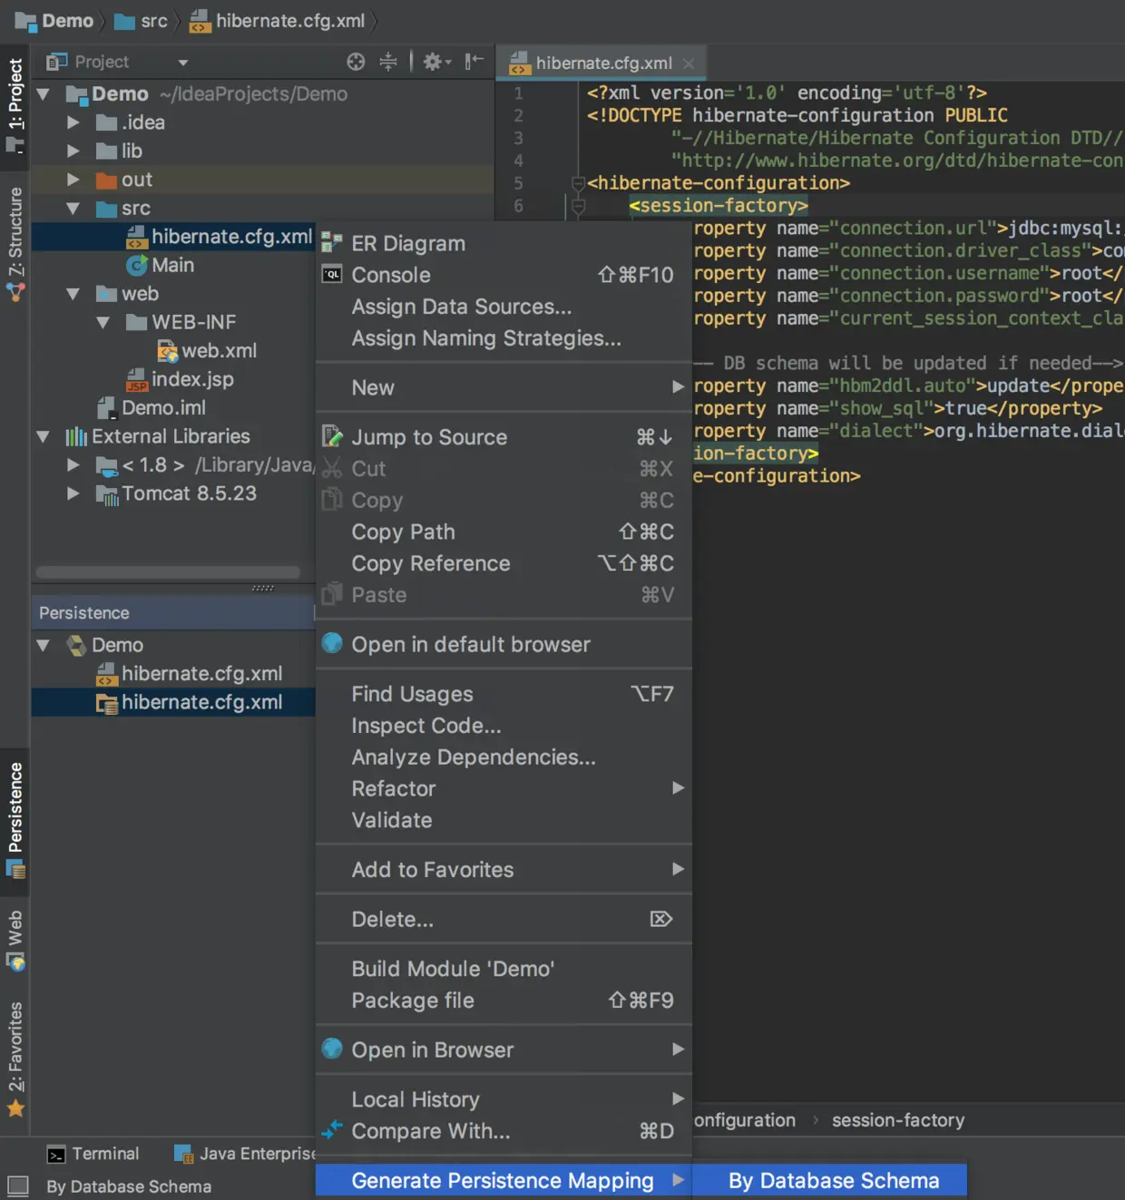Expand the .idea folder

[73, 122]
